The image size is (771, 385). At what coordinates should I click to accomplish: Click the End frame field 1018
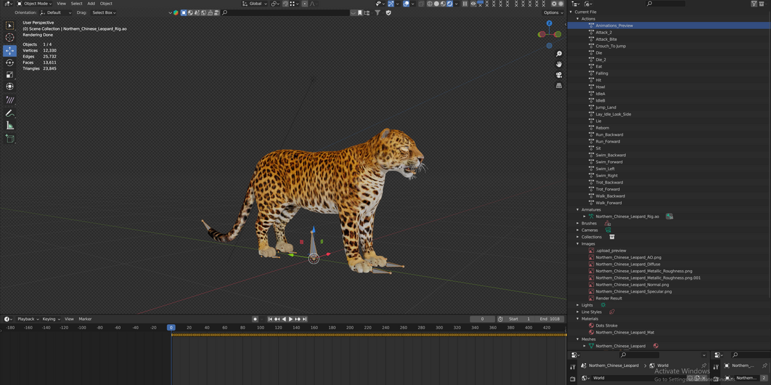pyautogui.click(x=550, y=319)
